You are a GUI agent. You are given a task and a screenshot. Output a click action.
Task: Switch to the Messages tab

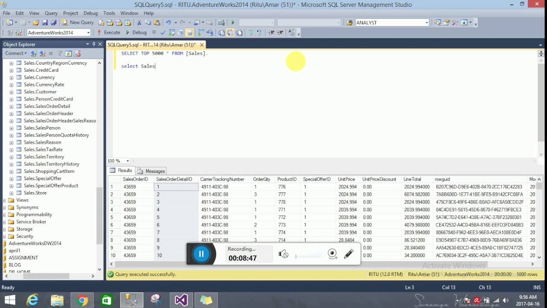(151, 171)
